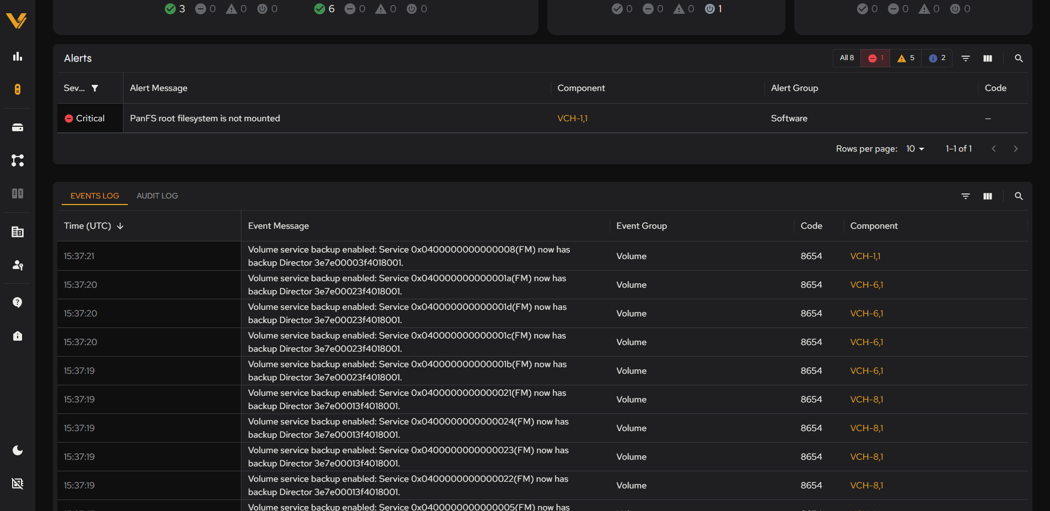The height and width of the screenshot is (511, 1050).
Task: Open the help question mark icon
Action: [18, 303]
